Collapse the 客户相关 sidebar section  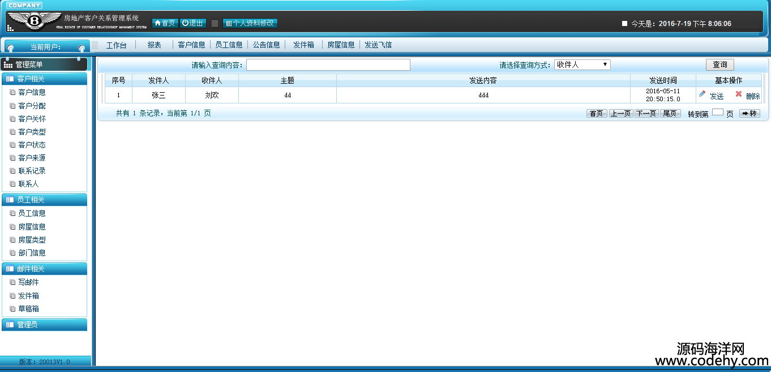(x=44, y=79)
